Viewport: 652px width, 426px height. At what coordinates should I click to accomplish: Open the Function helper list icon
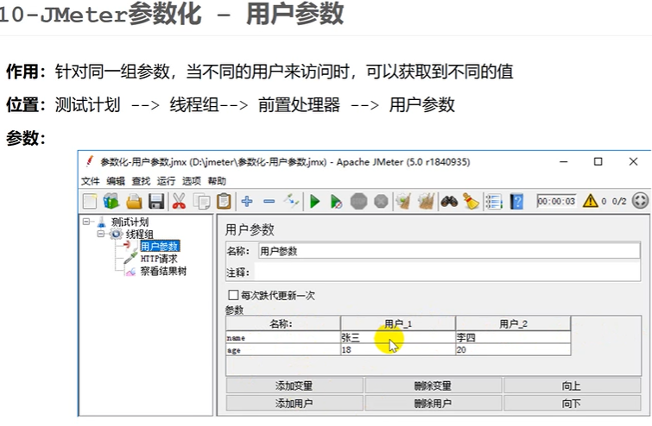pyautogui.click(x=494, y=202)
